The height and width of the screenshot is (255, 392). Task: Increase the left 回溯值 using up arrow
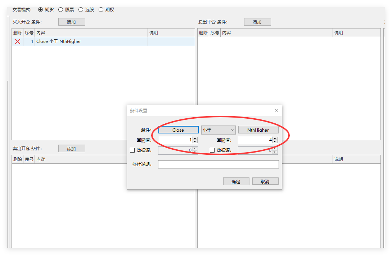[x=195, y=139]
